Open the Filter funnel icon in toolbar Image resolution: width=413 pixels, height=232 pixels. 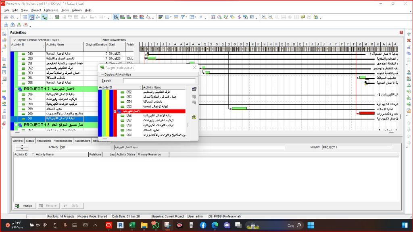tap(182, 17)
